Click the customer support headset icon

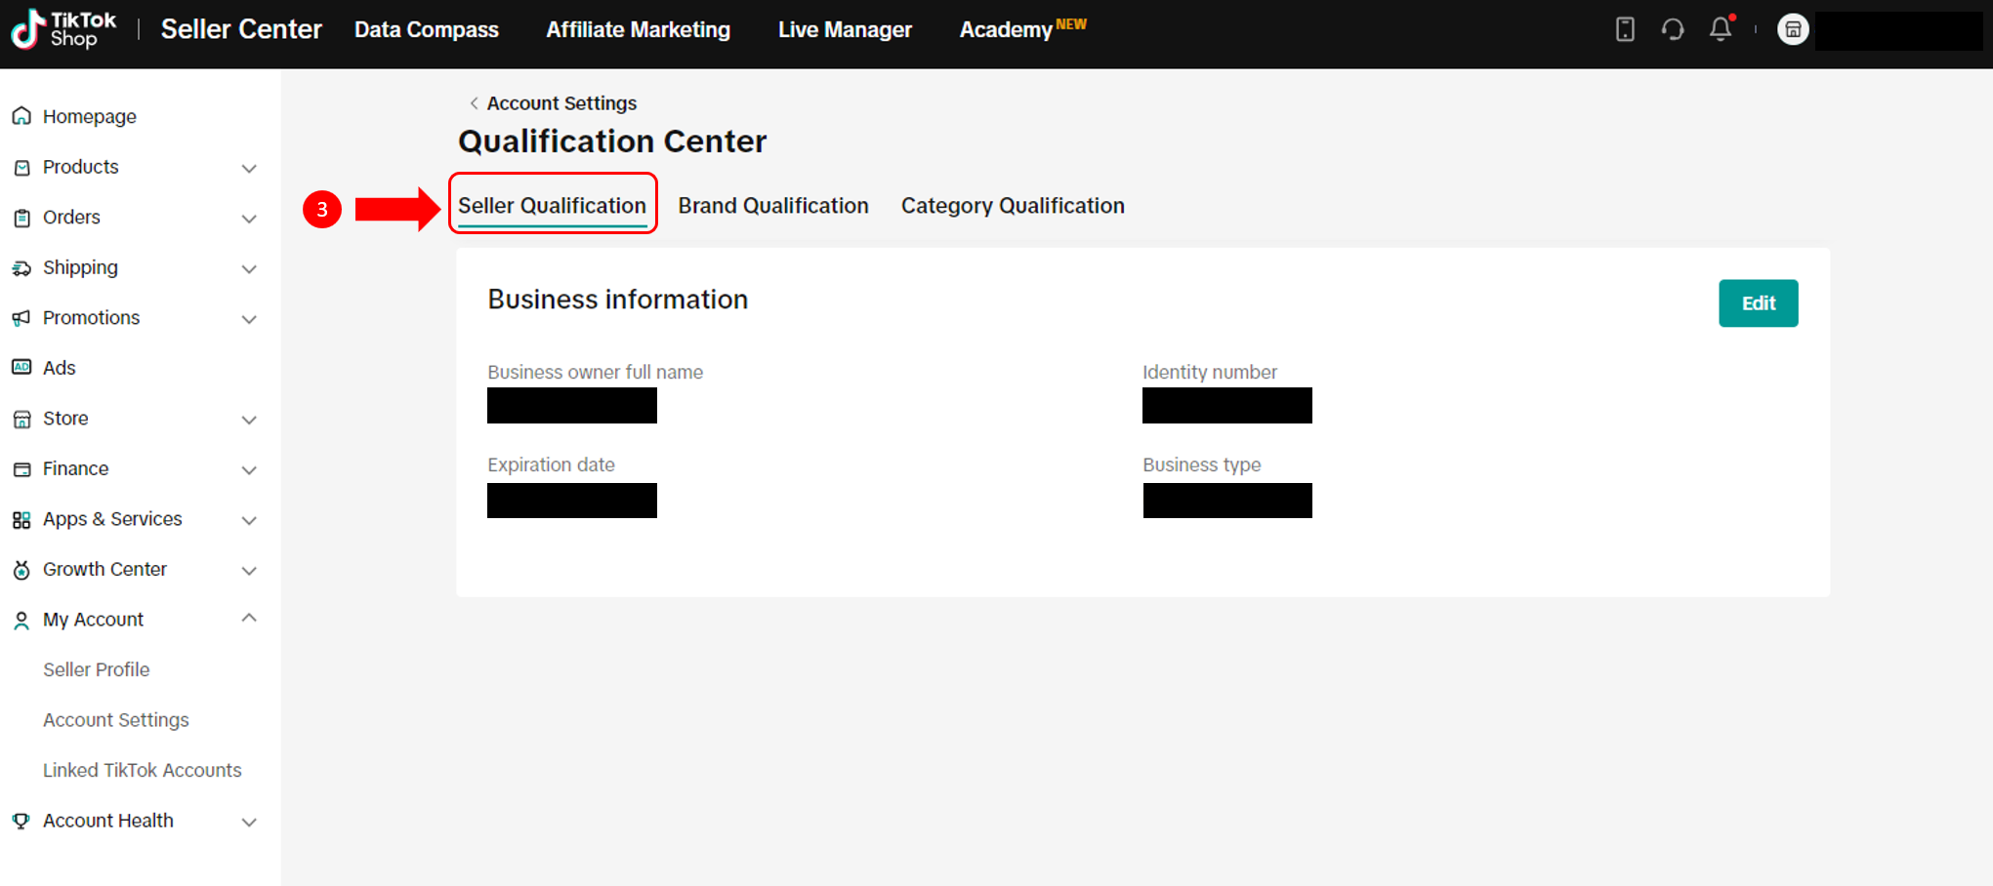(1672, 29)
